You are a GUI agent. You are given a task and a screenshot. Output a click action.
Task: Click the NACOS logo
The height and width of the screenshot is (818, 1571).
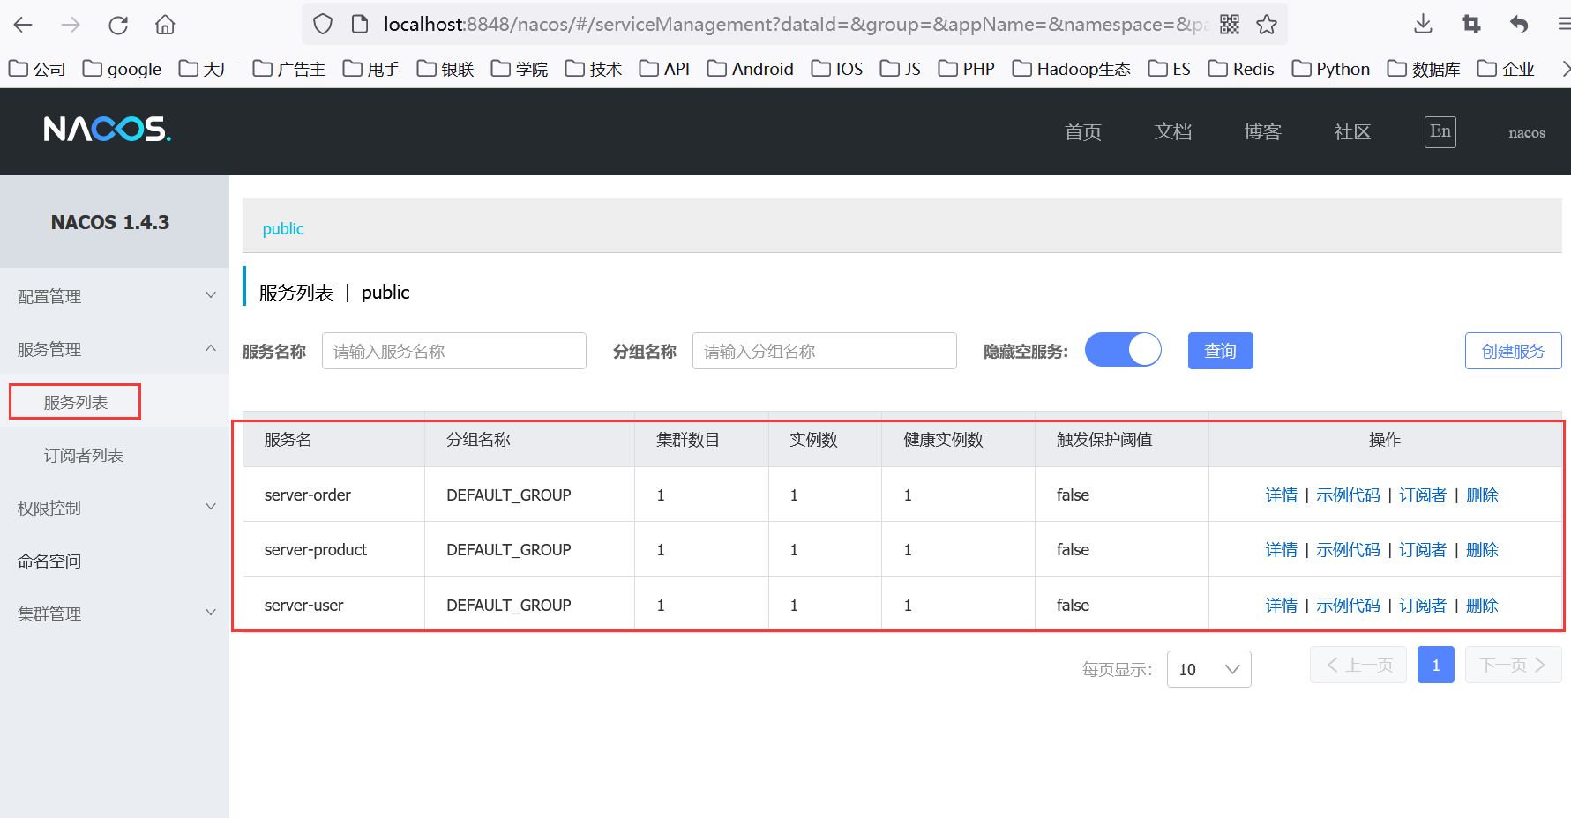107,130
